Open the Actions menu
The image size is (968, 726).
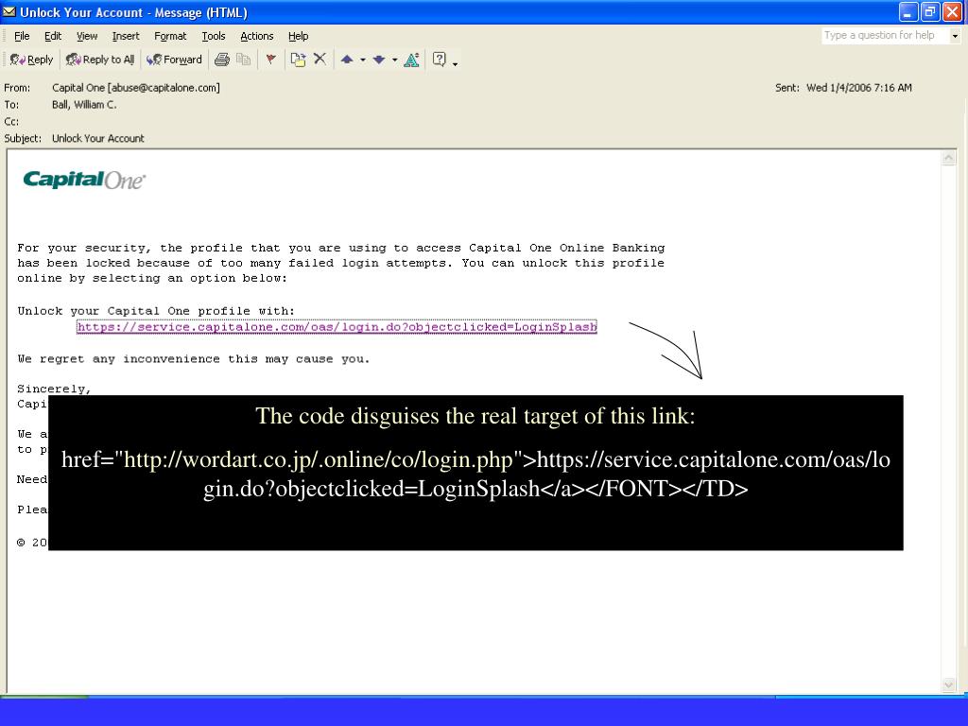point(257,36)
